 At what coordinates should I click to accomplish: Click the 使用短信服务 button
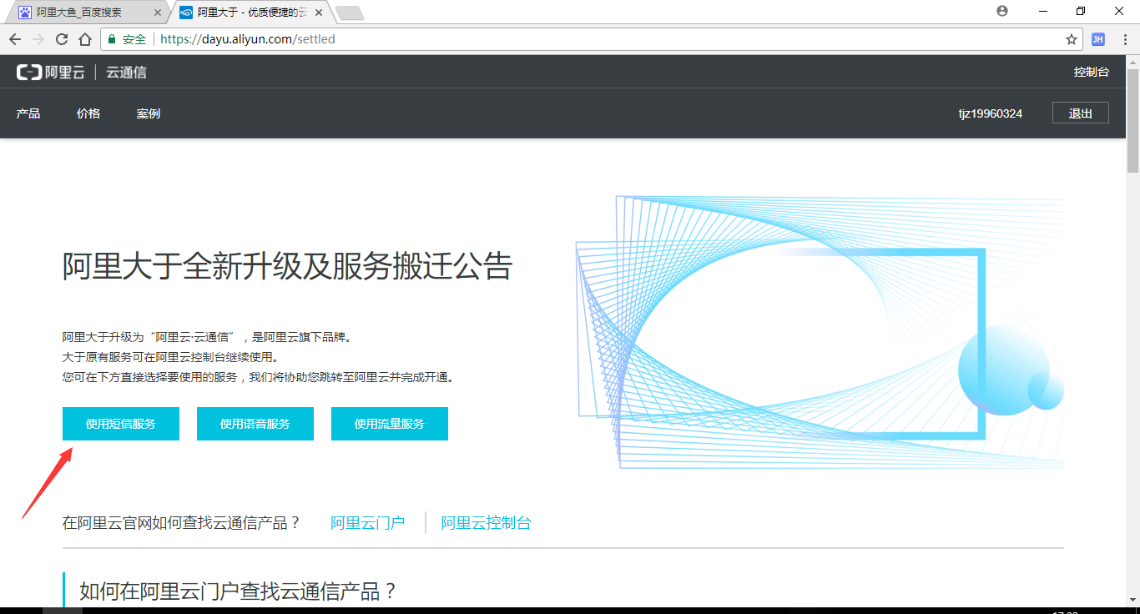click(x=121, y=424)
